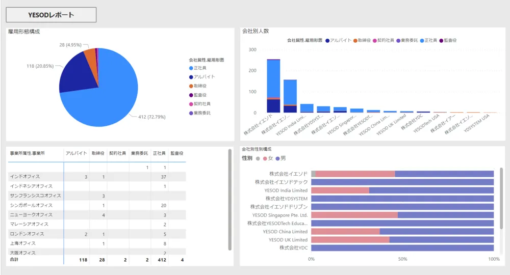Sort table by 正社員 column header

(159, 153)
